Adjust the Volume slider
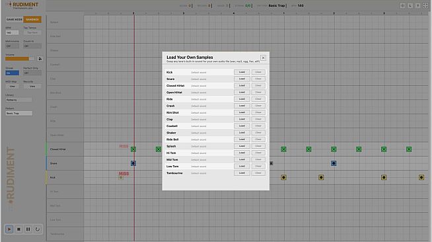 20,59
